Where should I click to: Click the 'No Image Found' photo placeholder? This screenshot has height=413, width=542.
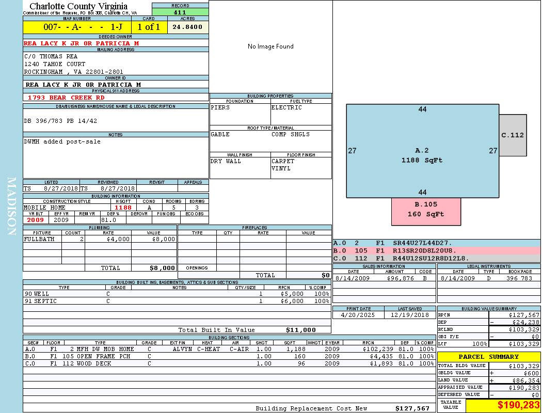[270, 46]
